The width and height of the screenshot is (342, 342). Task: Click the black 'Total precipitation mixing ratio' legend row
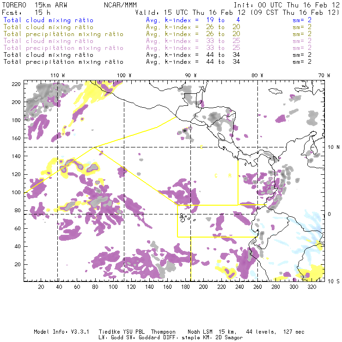(x=157, y=62)
